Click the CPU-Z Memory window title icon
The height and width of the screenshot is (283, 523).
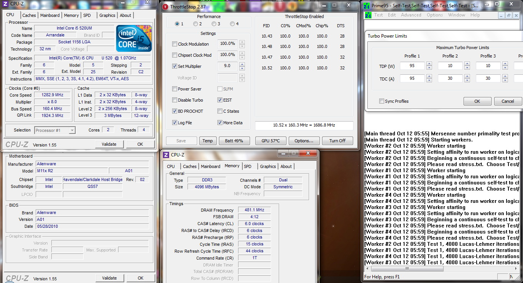point(166,155)
